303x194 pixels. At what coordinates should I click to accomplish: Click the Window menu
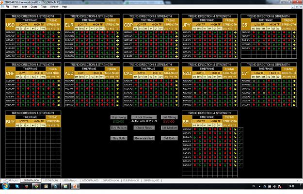tap(54, 7)
